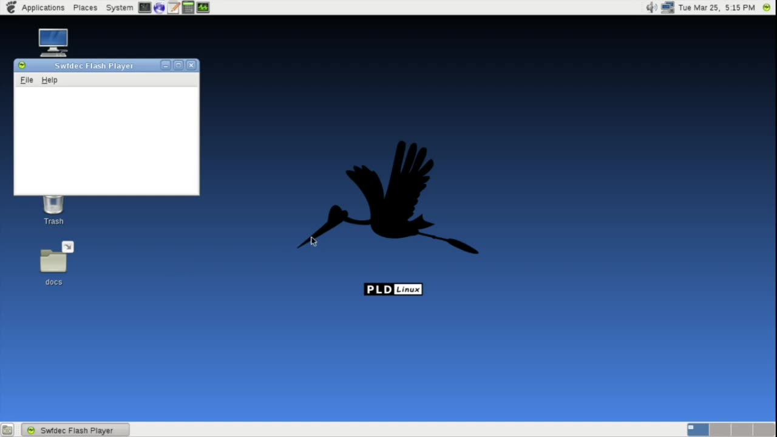Image resolution: width=777 pixels, height=437 pixels.
Task: Click the Show Desktop button in bottom panel
Action: click(x=7, y=430)
